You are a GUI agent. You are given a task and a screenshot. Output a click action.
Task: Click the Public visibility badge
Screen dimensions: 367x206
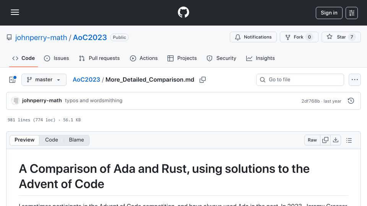(119, 37)
